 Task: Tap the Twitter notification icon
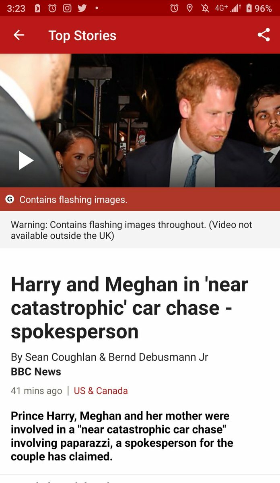82,8
